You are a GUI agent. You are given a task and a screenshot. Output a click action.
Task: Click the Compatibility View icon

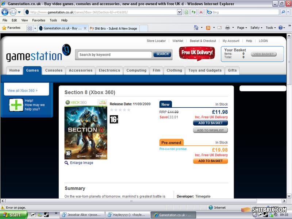tap(186, 12)
